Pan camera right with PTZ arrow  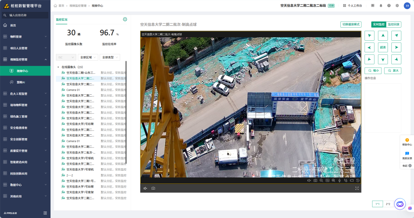(x=396, y=48)
